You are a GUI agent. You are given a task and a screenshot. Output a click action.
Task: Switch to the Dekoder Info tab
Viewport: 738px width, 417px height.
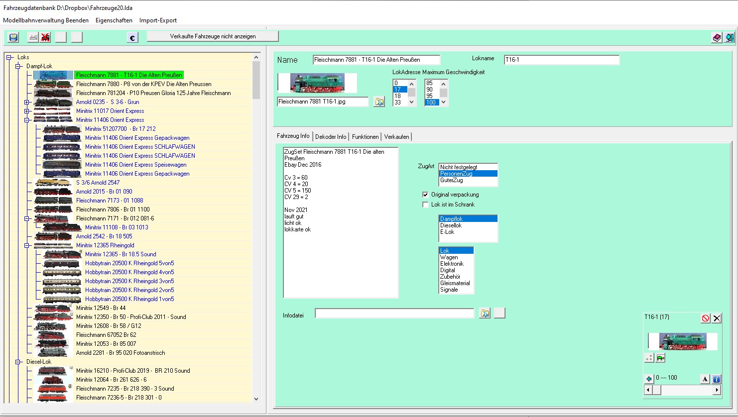331,137
